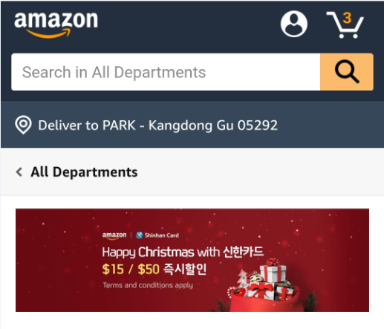The image size is (384, 329).
Task: Click the Terms and conditions apply text
Action: tap(148, 285)
